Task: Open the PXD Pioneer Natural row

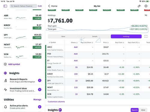Action: 97,55
